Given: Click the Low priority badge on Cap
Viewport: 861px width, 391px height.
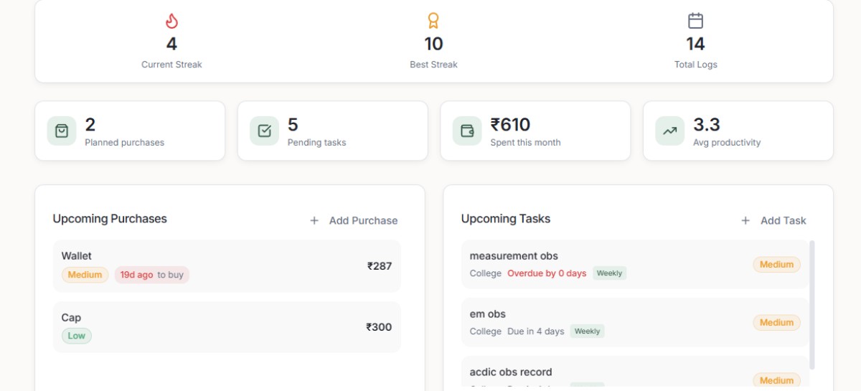Looking at the screenshot, I should click(77, 336).
